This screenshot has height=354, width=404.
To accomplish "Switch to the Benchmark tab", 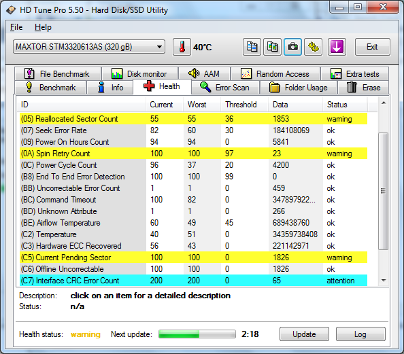I will 50,87.
